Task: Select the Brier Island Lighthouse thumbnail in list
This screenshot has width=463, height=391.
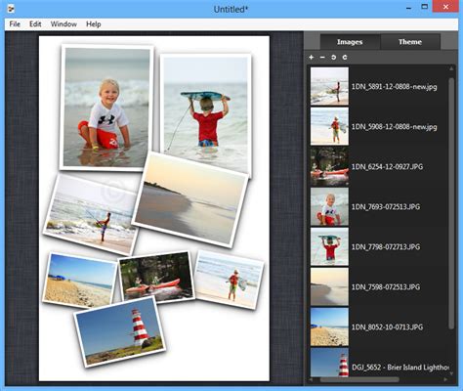Action: click(x=329, y=363)
